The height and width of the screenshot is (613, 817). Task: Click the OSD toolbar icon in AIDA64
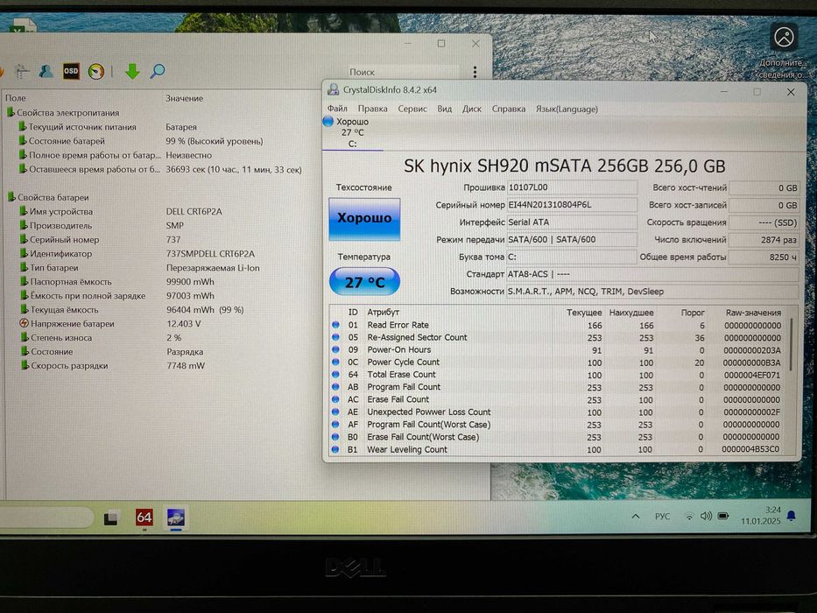[x=71, y=71]
